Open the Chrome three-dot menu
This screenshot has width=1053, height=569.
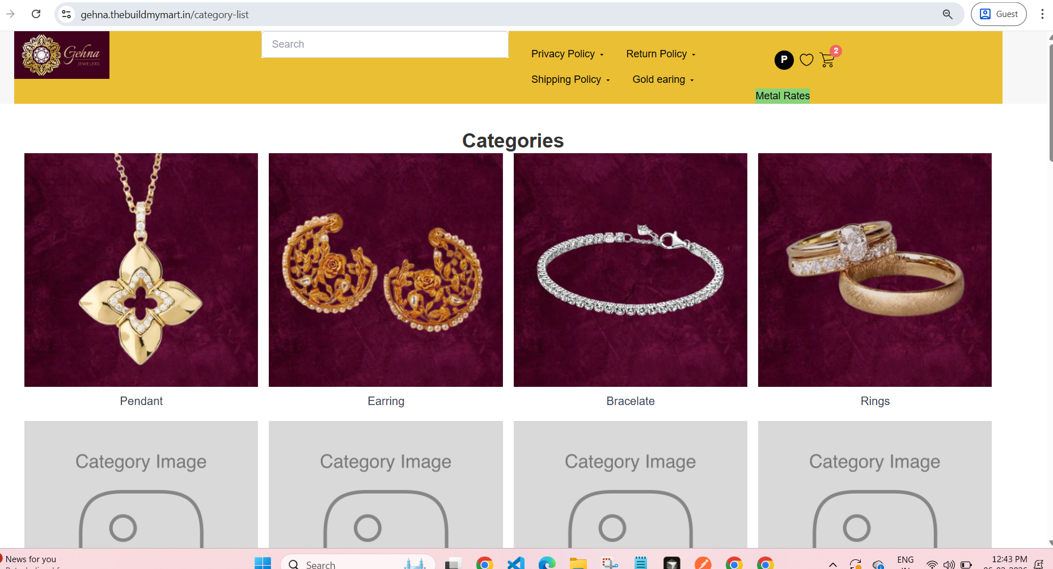point(1042,14)
